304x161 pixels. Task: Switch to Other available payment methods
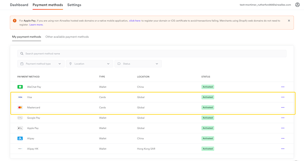67,37
